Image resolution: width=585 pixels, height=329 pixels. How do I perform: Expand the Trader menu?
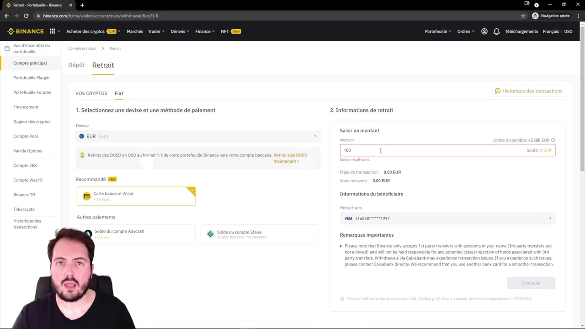(156, 32)
